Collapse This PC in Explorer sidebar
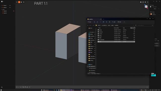This screenshot has height=91, width=161. pos(88,64)
